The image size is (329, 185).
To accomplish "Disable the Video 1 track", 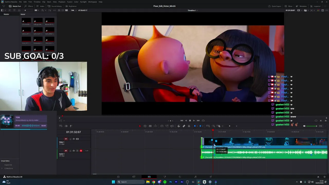I will [77, 139].
